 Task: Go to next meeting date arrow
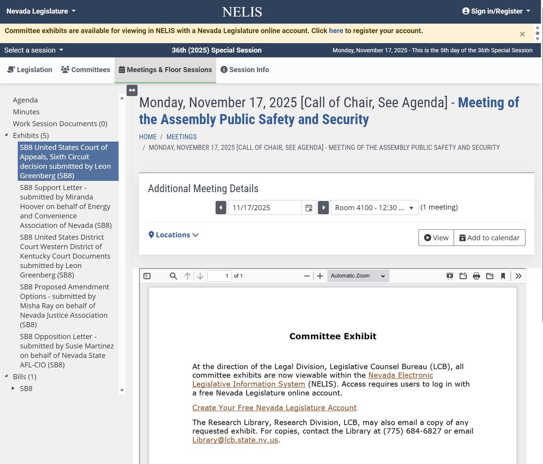323,208
